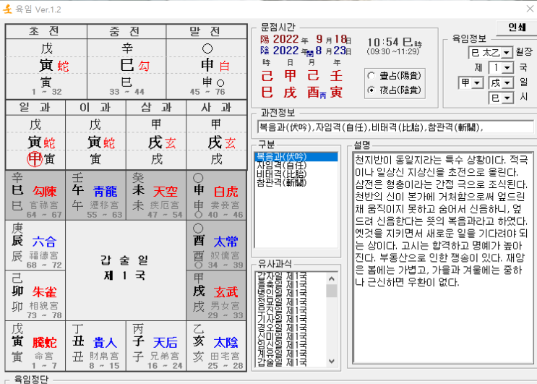537x384 pixels.
Task: Click scroll up arrow in 유사과식 list
Action: click(331, 278)
